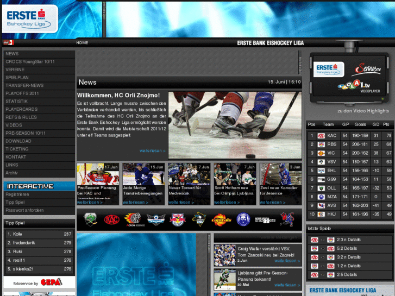This screenshot has width=395, height=296.
Task: Open the Red Bull Salzburg logo in the logo strip
Action: pyautogui.click(x=177, y=219)
